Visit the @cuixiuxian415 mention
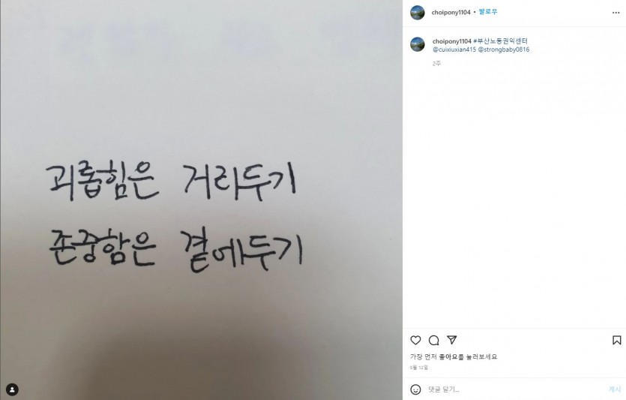Viewport: 626px width, 400px height. click(x=454, y=50)
